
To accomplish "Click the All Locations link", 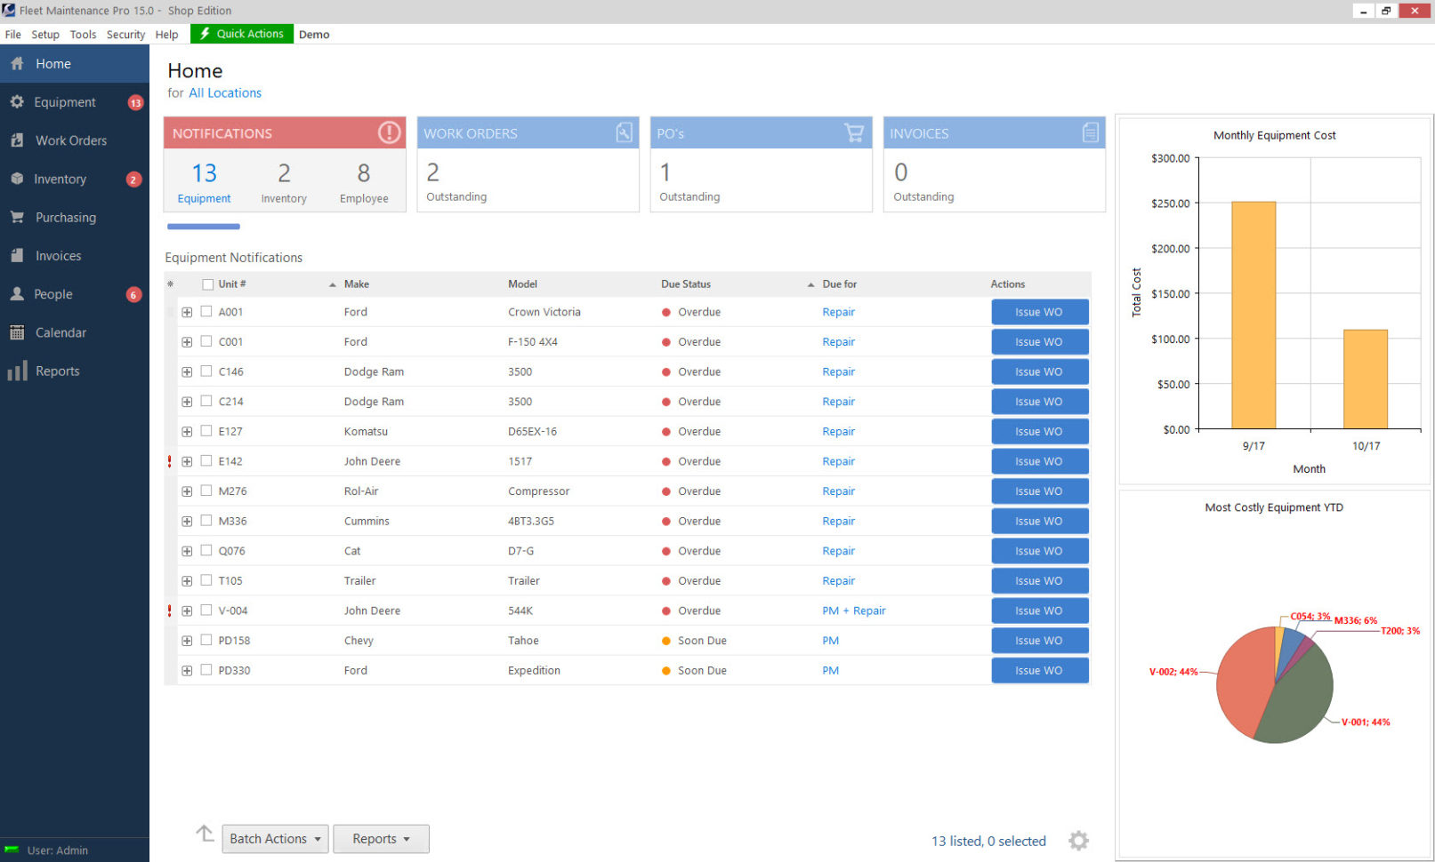I will point(224,92).
